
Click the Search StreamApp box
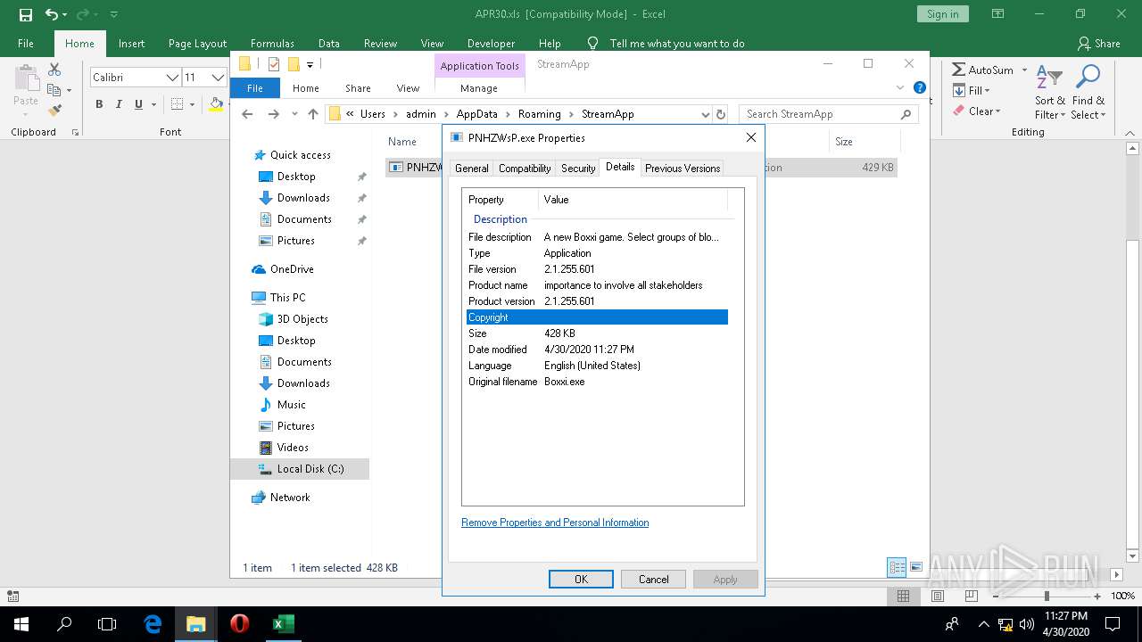828,114
